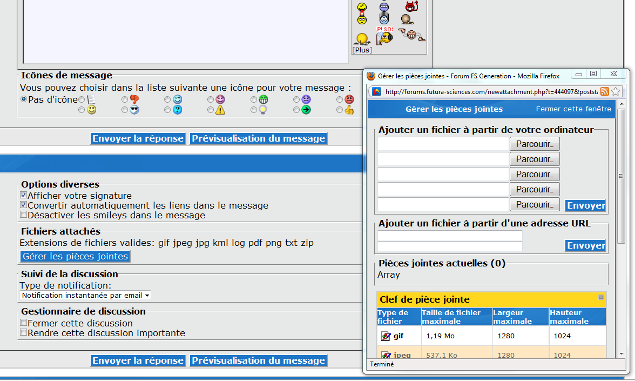Screen dimensions: 635x381
Task: Click the Firefox logo in popup title bar
Action: pyautogui.click(x=370, y=76)
